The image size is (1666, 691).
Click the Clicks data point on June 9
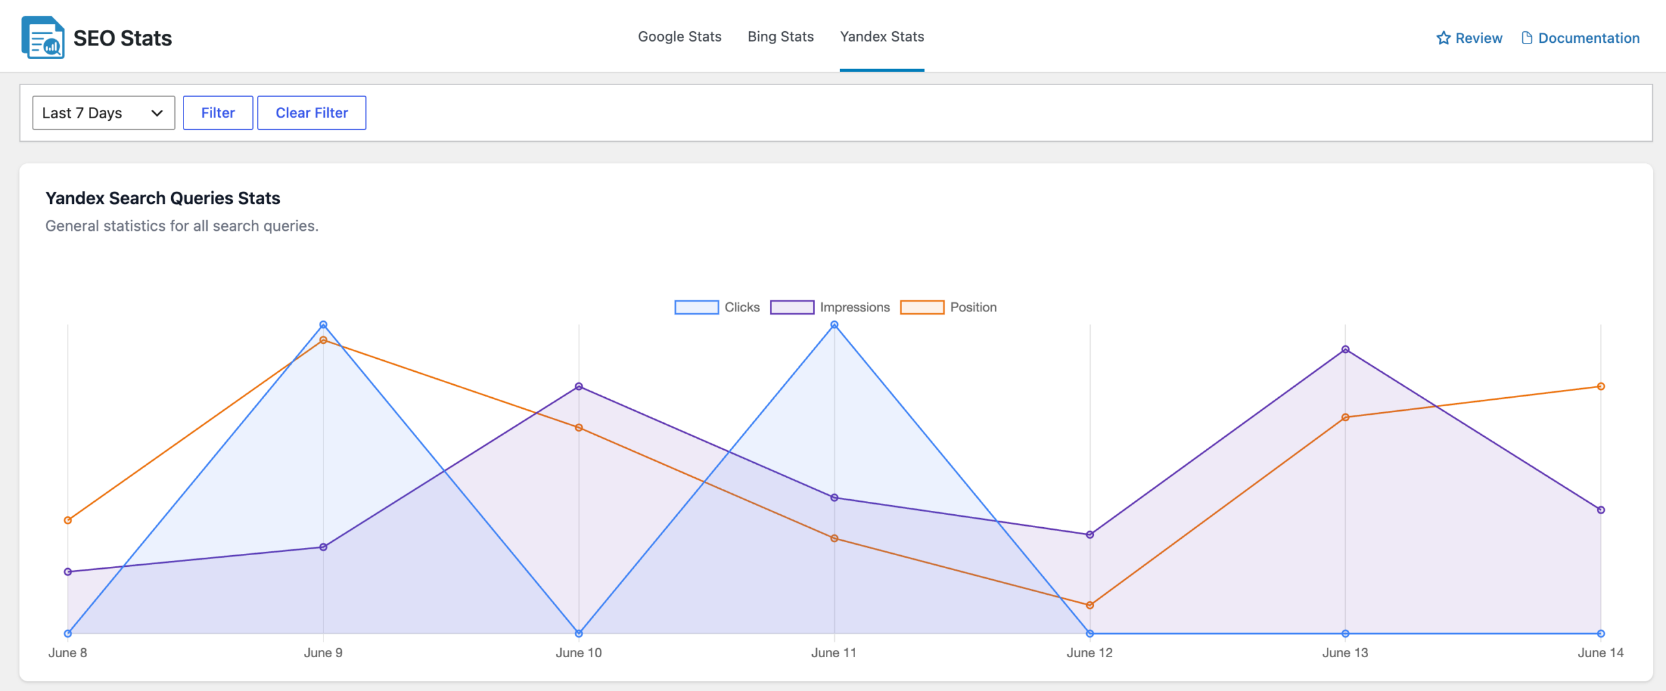tap(323, 324)
